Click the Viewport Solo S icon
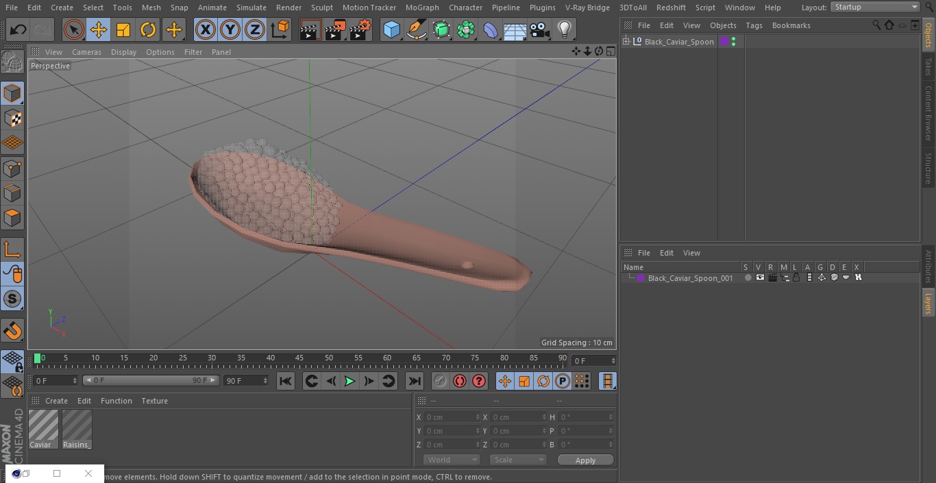Screen dimensions: 936x483 click(12, 299)
